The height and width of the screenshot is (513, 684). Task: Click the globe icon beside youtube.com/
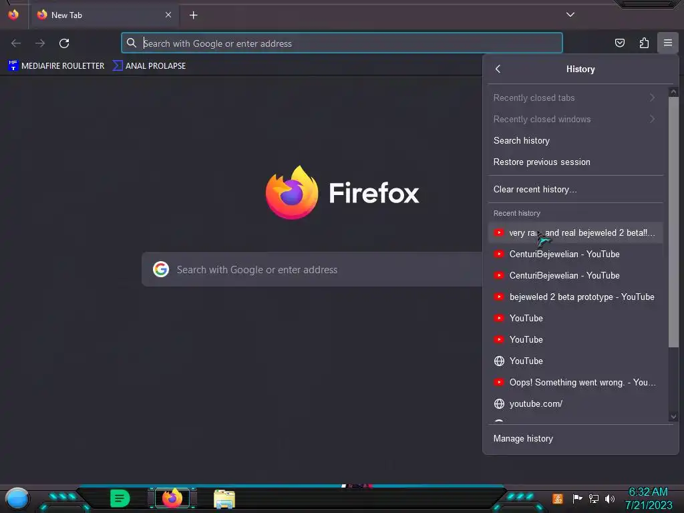click(x=499, y=403)
